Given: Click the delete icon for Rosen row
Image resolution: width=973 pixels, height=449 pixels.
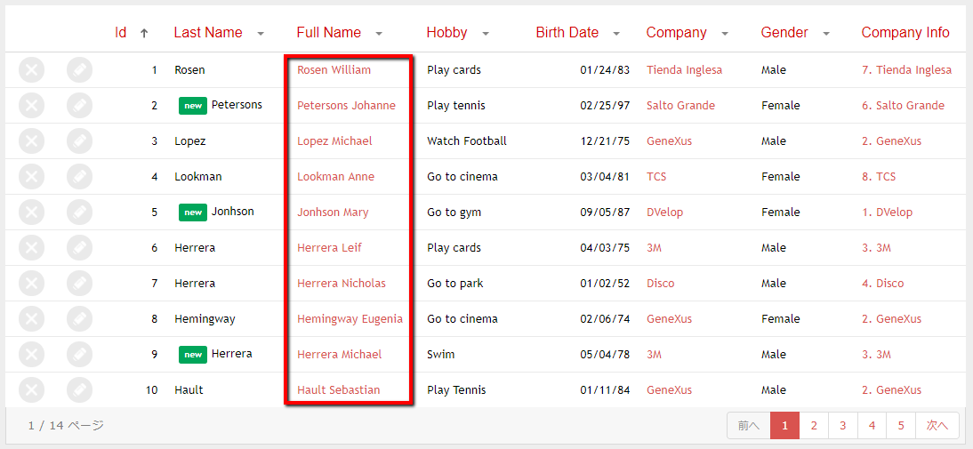Looking at the screenshot, I should (31, 70).
